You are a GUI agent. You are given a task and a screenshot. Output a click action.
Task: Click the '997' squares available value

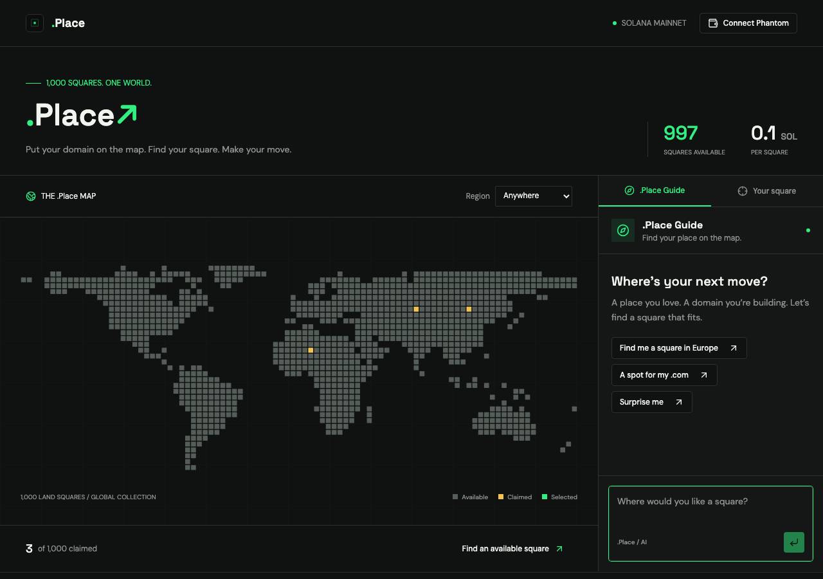click(x=680, y=133)
